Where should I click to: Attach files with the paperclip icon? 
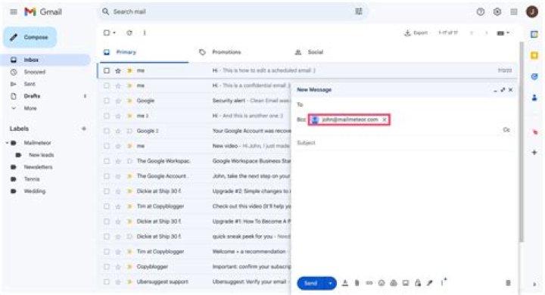coord(357,283)
